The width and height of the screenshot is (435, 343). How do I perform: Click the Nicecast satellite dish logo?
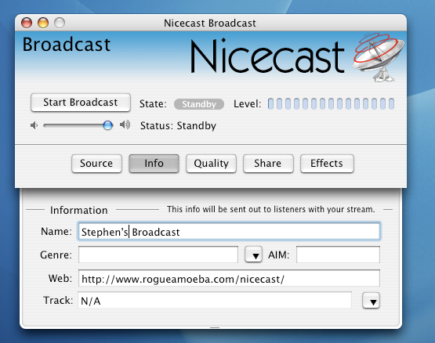click(x=378, y=57)
